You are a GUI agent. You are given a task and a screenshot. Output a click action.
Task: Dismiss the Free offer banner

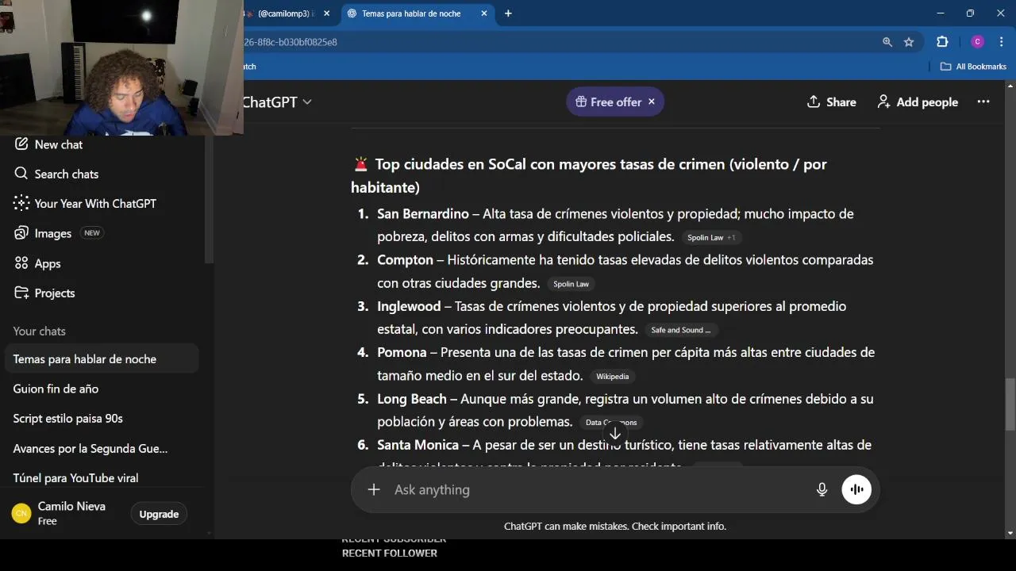coord(652,102)
